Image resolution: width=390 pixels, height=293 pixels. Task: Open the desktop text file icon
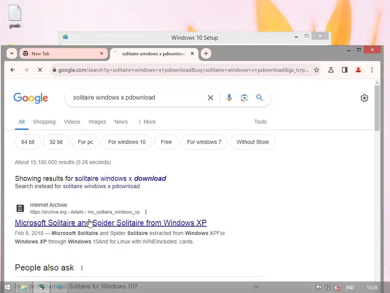click(x=15, y=16)
